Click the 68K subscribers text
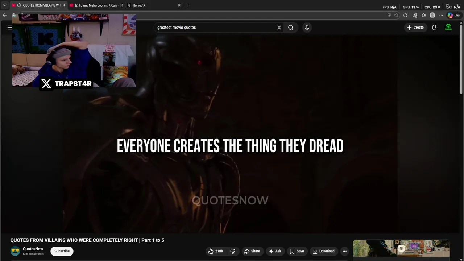 [33, 254]
